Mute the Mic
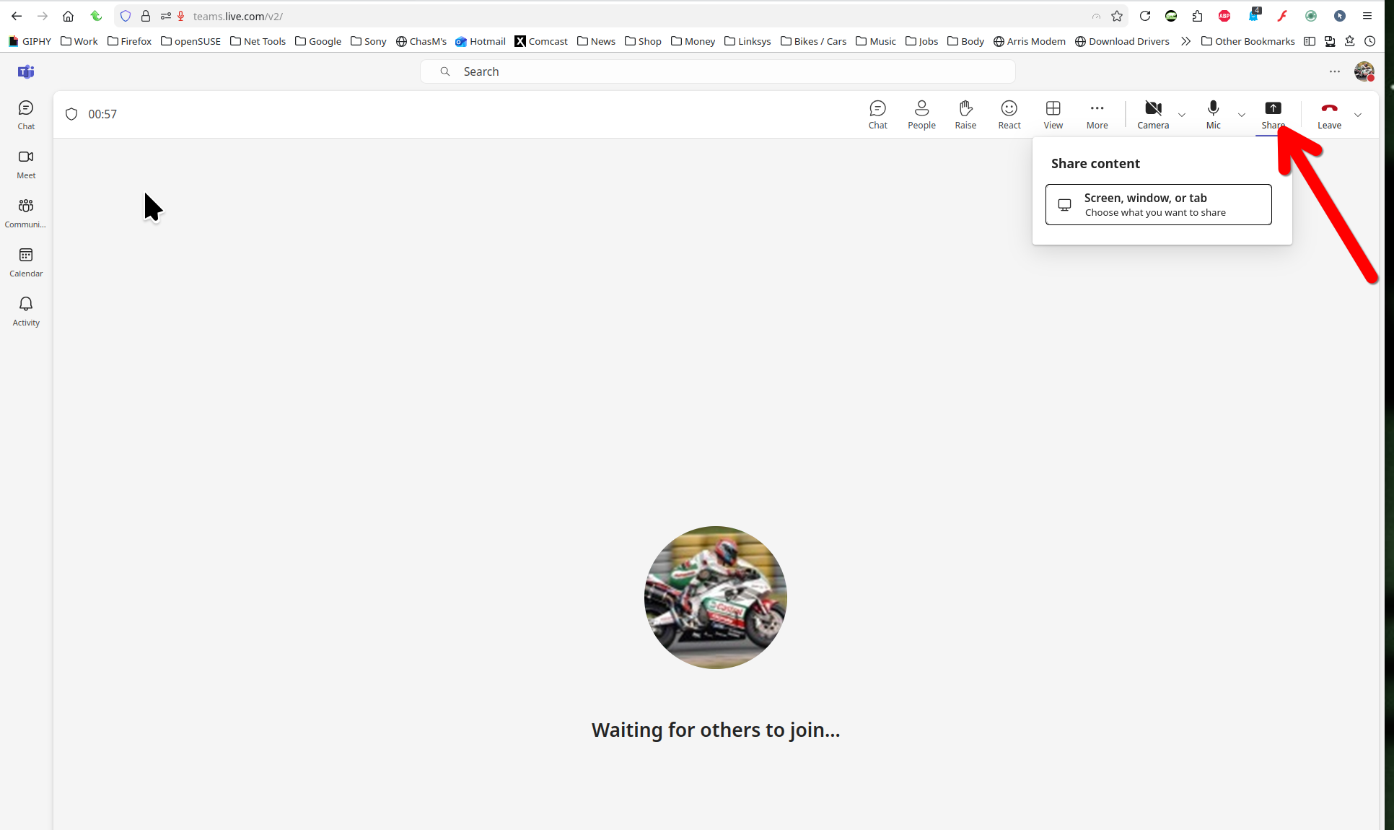The height and width of the screenshot is (830, 1394). 1213,114
